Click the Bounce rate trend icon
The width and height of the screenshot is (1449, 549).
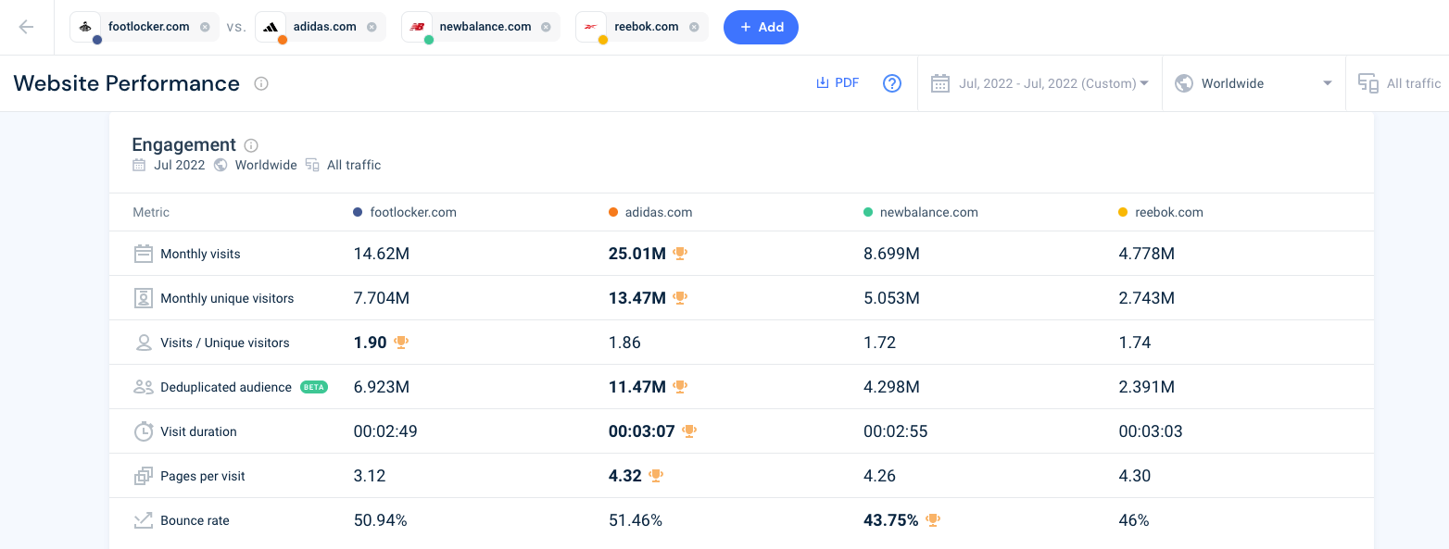(144, 519)
